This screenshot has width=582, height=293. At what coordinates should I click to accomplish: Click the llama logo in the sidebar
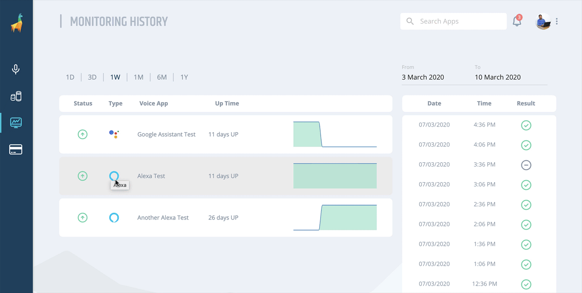[x=17, y=23]
